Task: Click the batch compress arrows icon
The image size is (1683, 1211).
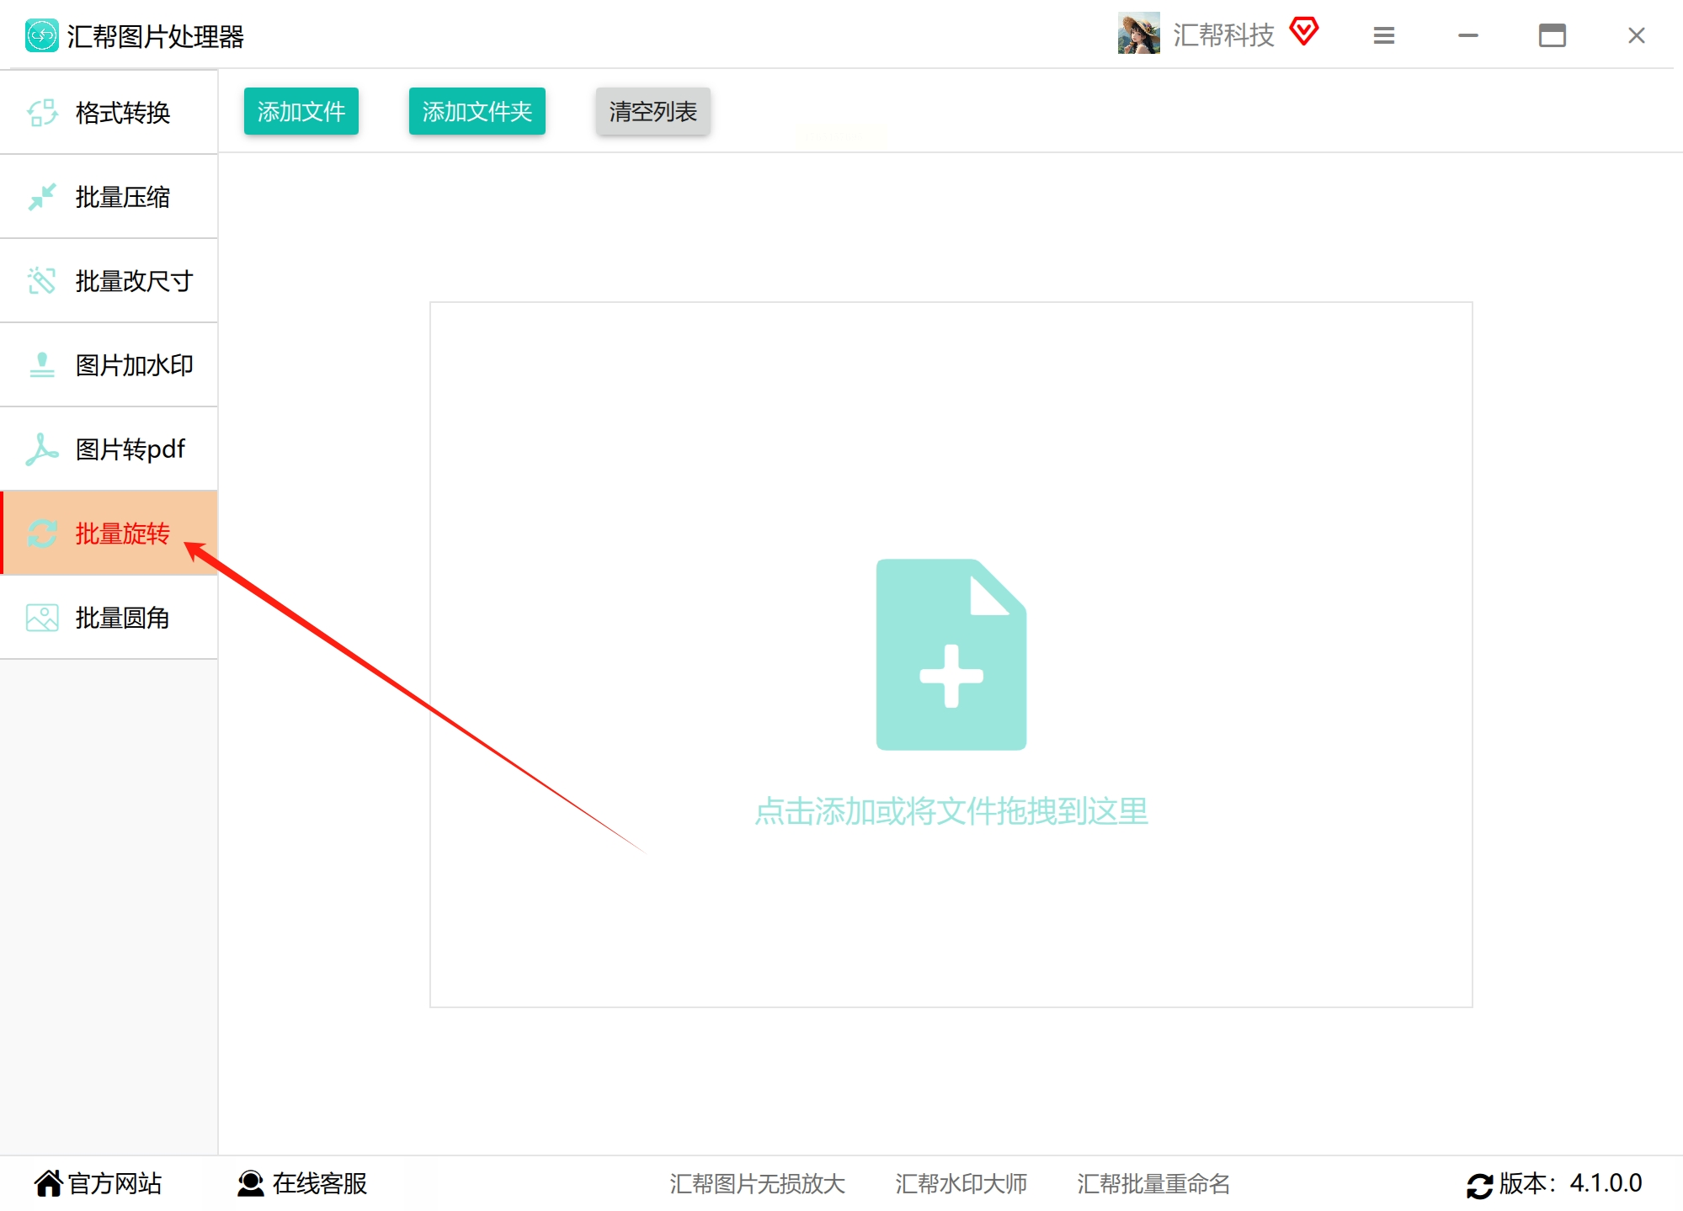Action: [x=42, y=197]
